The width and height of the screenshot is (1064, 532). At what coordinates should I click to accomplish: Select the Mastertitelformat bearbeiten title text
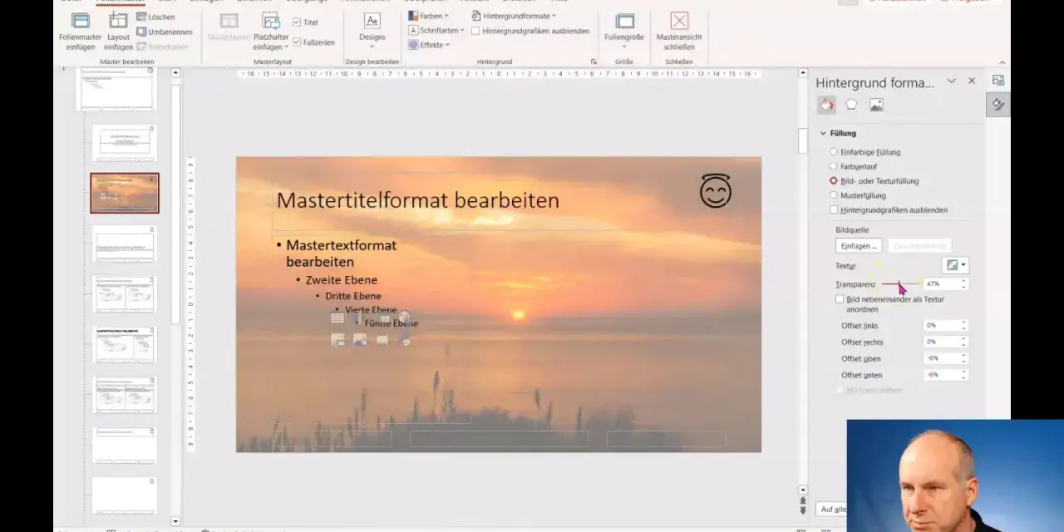pos(417,200)
